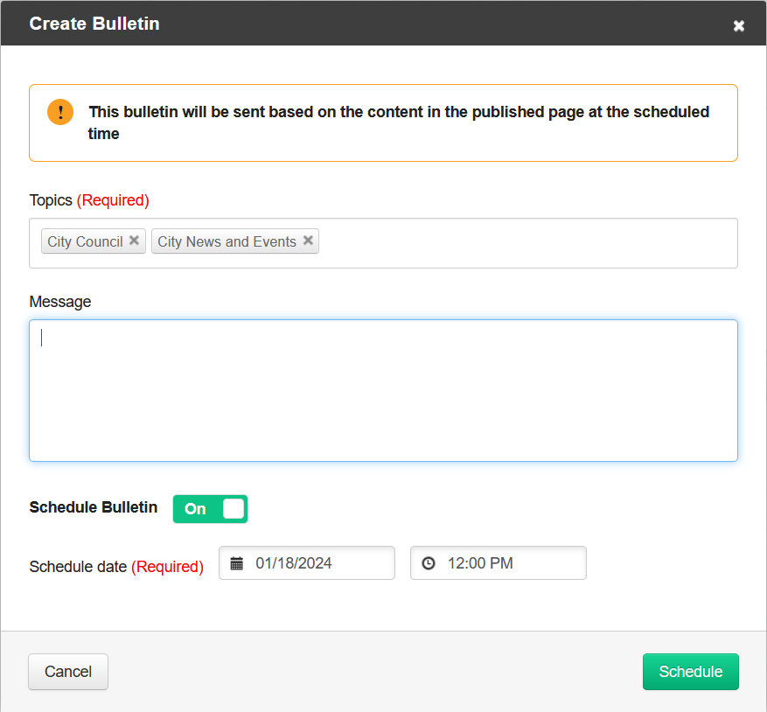Remove the City News and Events topic tag
Screen dimensions: 767x712
(x=308, y=241)
